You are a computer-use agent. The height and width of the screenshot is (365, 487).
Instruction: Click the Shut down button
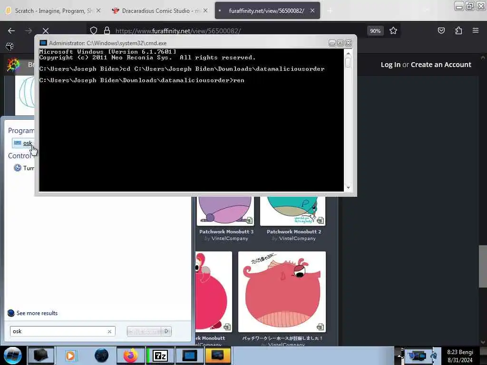pos(145,331)
